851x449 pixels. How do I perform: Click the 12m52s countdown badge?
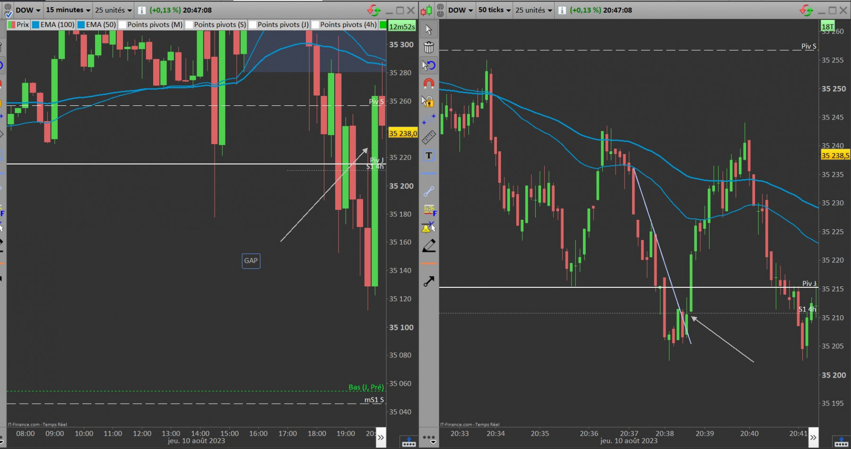(x=402, y=26)
